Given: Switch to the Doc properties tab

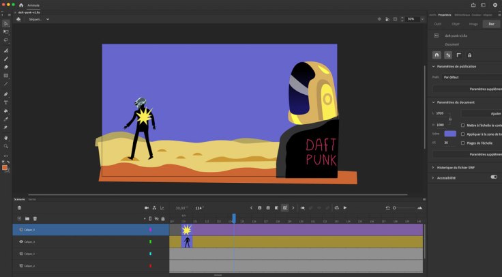Looking at the screenshot, I should tap(491, 24).
